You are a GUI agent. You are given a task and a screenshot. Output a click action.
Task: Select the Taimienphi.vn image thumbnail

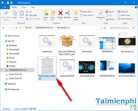click(x=127, y=43)
